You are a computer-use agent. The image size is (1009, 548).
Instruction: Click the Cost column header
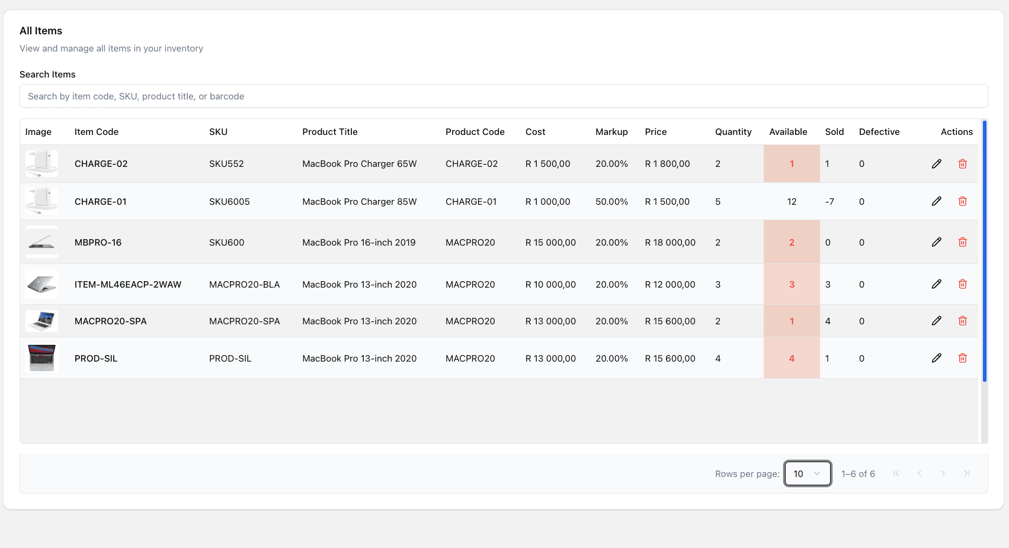[x=535, y=131]
